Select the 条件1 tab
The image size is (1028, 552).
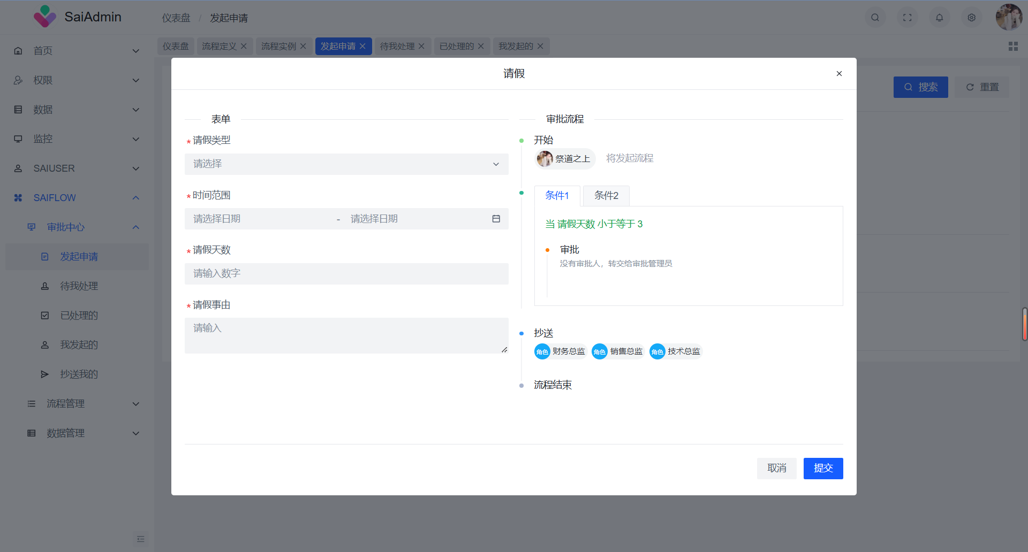pyautogui.click(x=557, y=196)
